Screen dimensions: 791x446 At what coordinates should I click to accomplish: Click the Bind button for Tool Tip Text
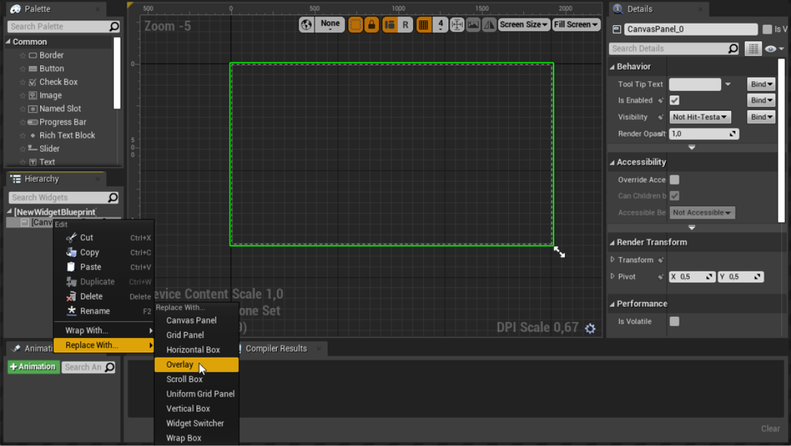761,84
